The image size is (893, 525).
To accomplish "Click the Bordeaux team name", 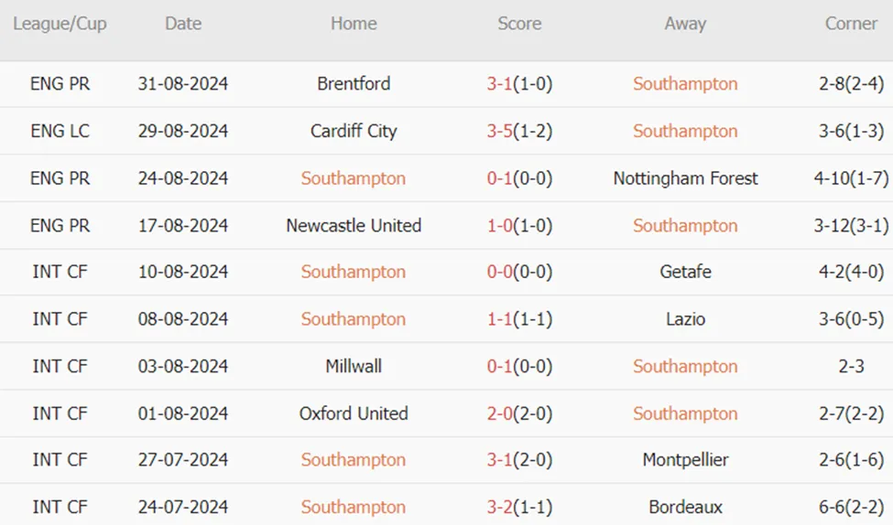I will [685, 507].
